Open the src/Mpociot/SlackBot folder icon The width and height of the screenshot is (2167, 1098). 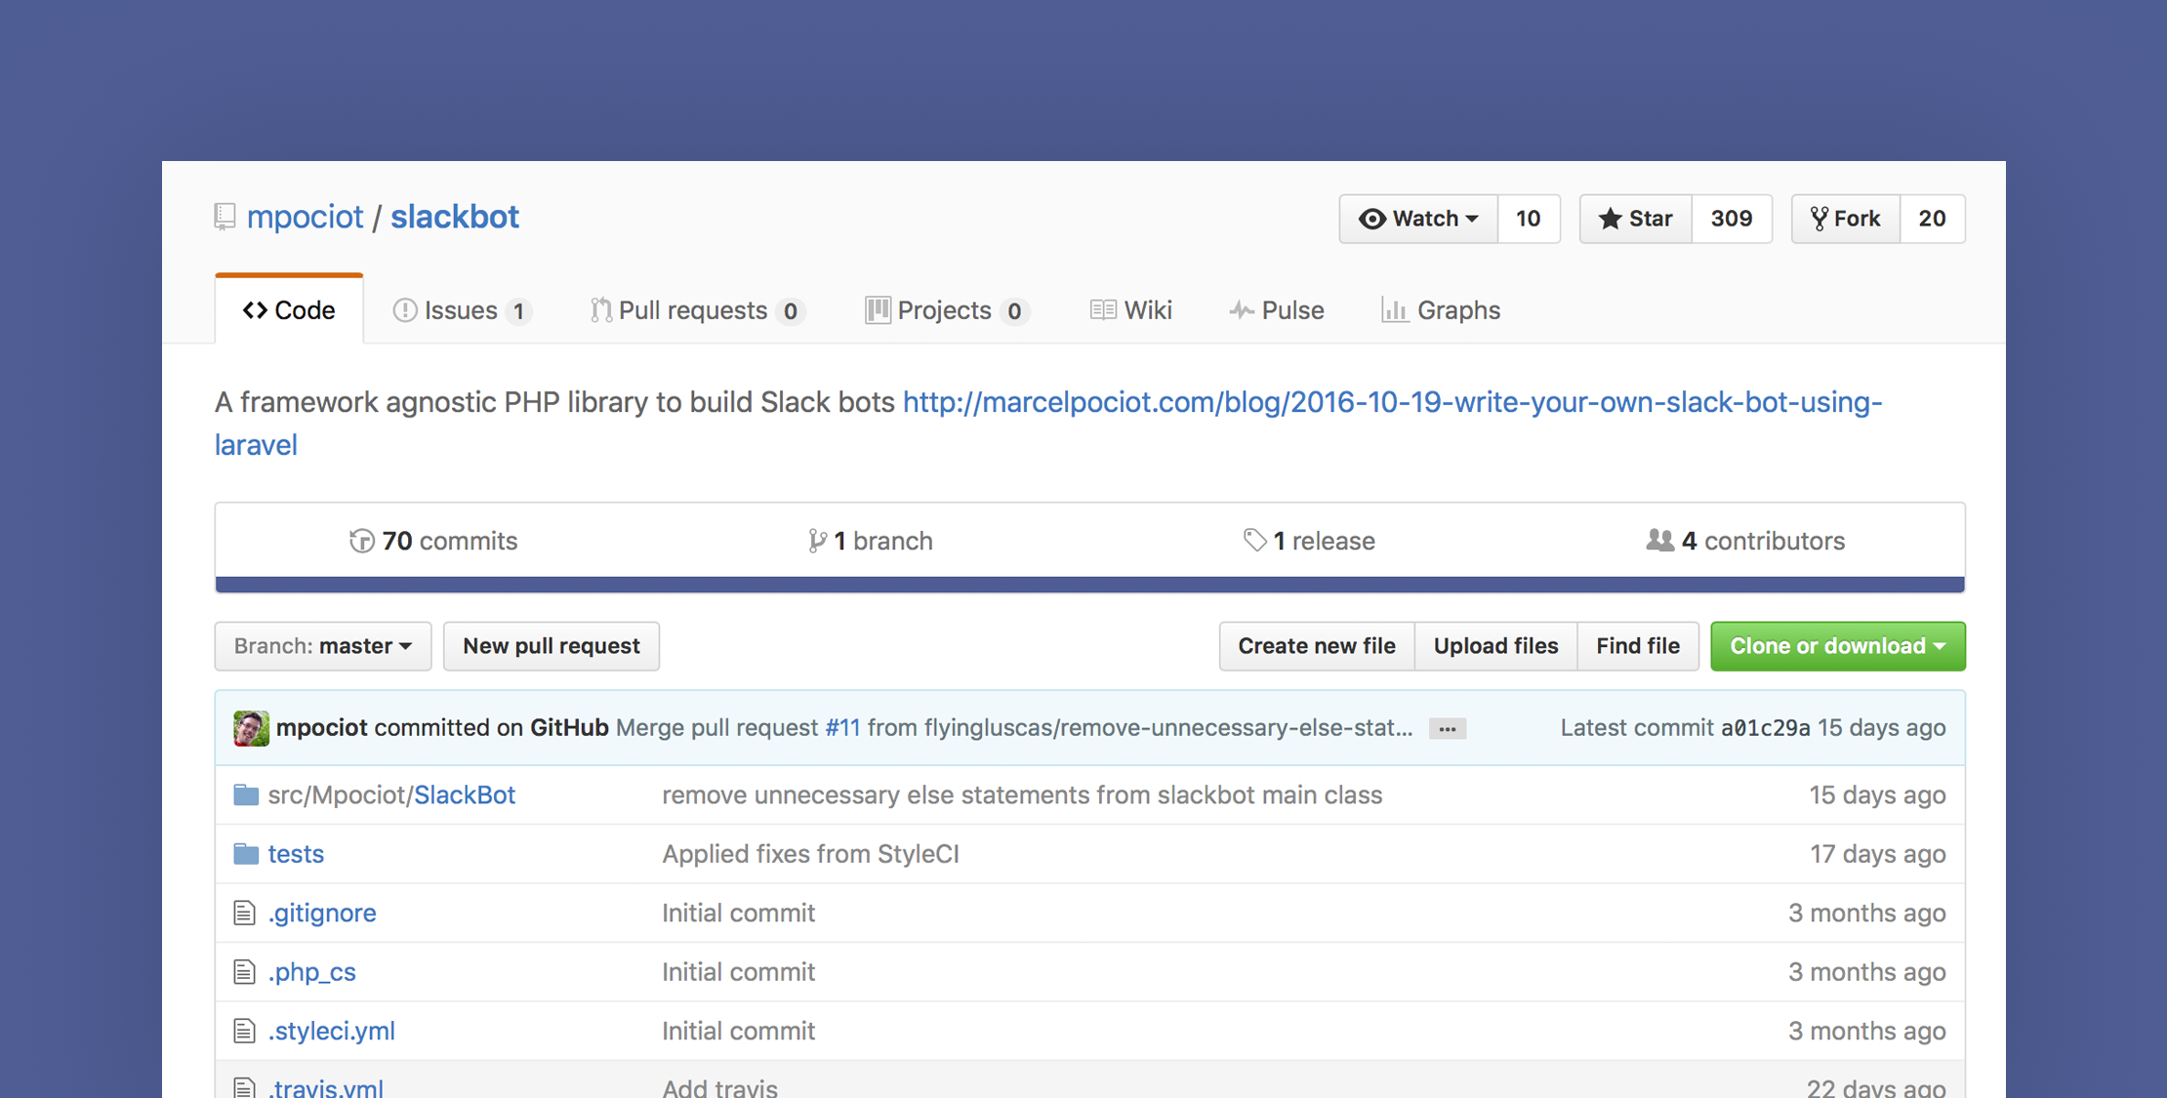click(x=246, y=794)
